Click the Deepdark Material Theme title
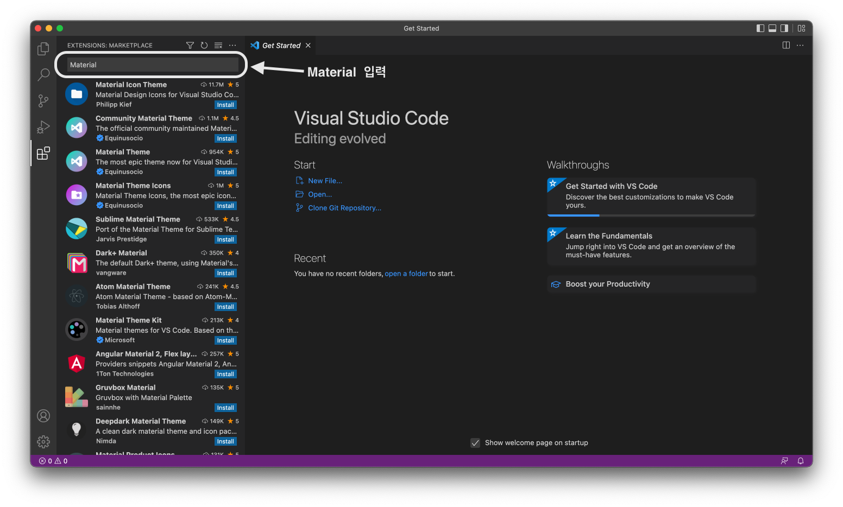The height and width of the screenshot is (507, 843). pyautogui.click(x=141, y=421)
